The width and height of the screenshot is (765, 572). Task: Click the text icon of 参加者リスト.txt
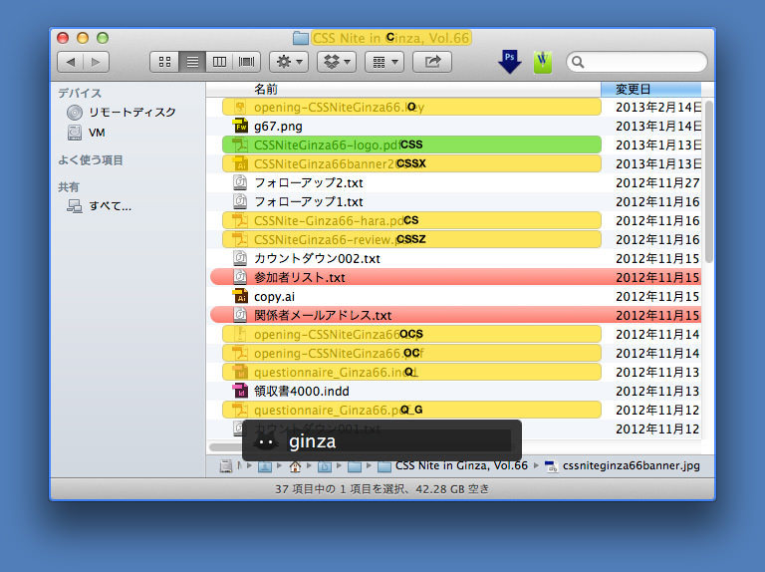tap(240, 277)
